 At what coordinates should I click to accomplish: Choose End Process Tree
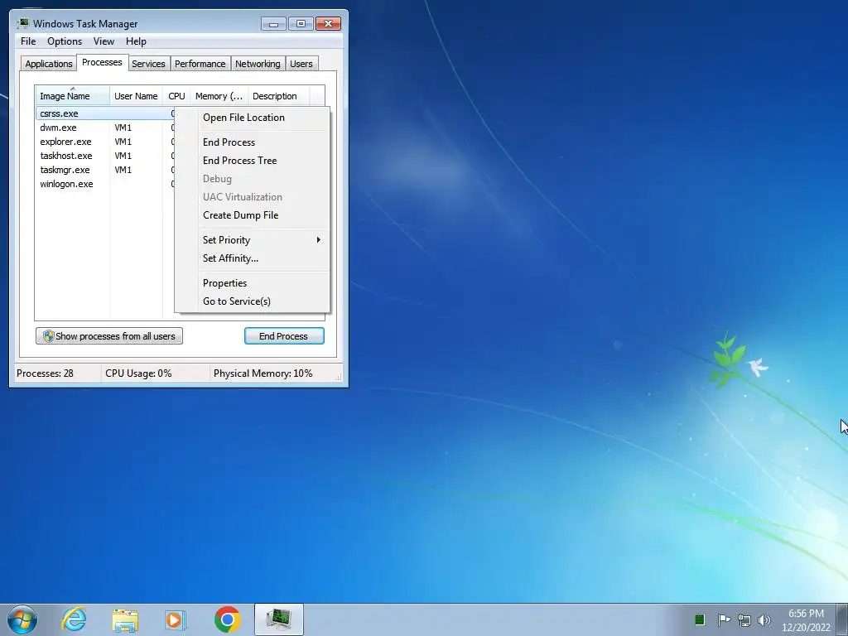(252, 161)
